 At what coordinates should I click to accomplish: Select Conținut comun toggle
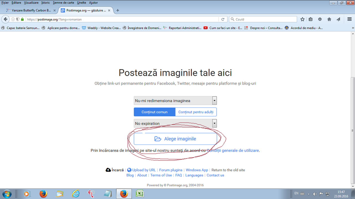pyautogui.click(x=154, y=112)
